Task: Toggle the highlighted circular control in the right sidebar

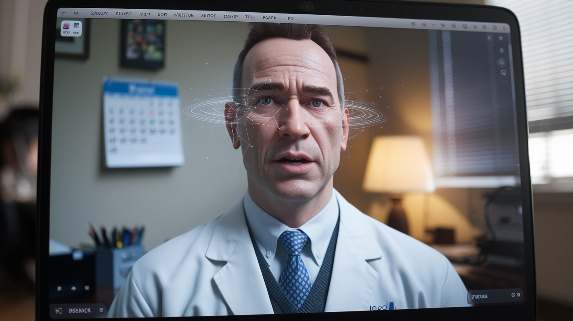Action: coord(502,62)
